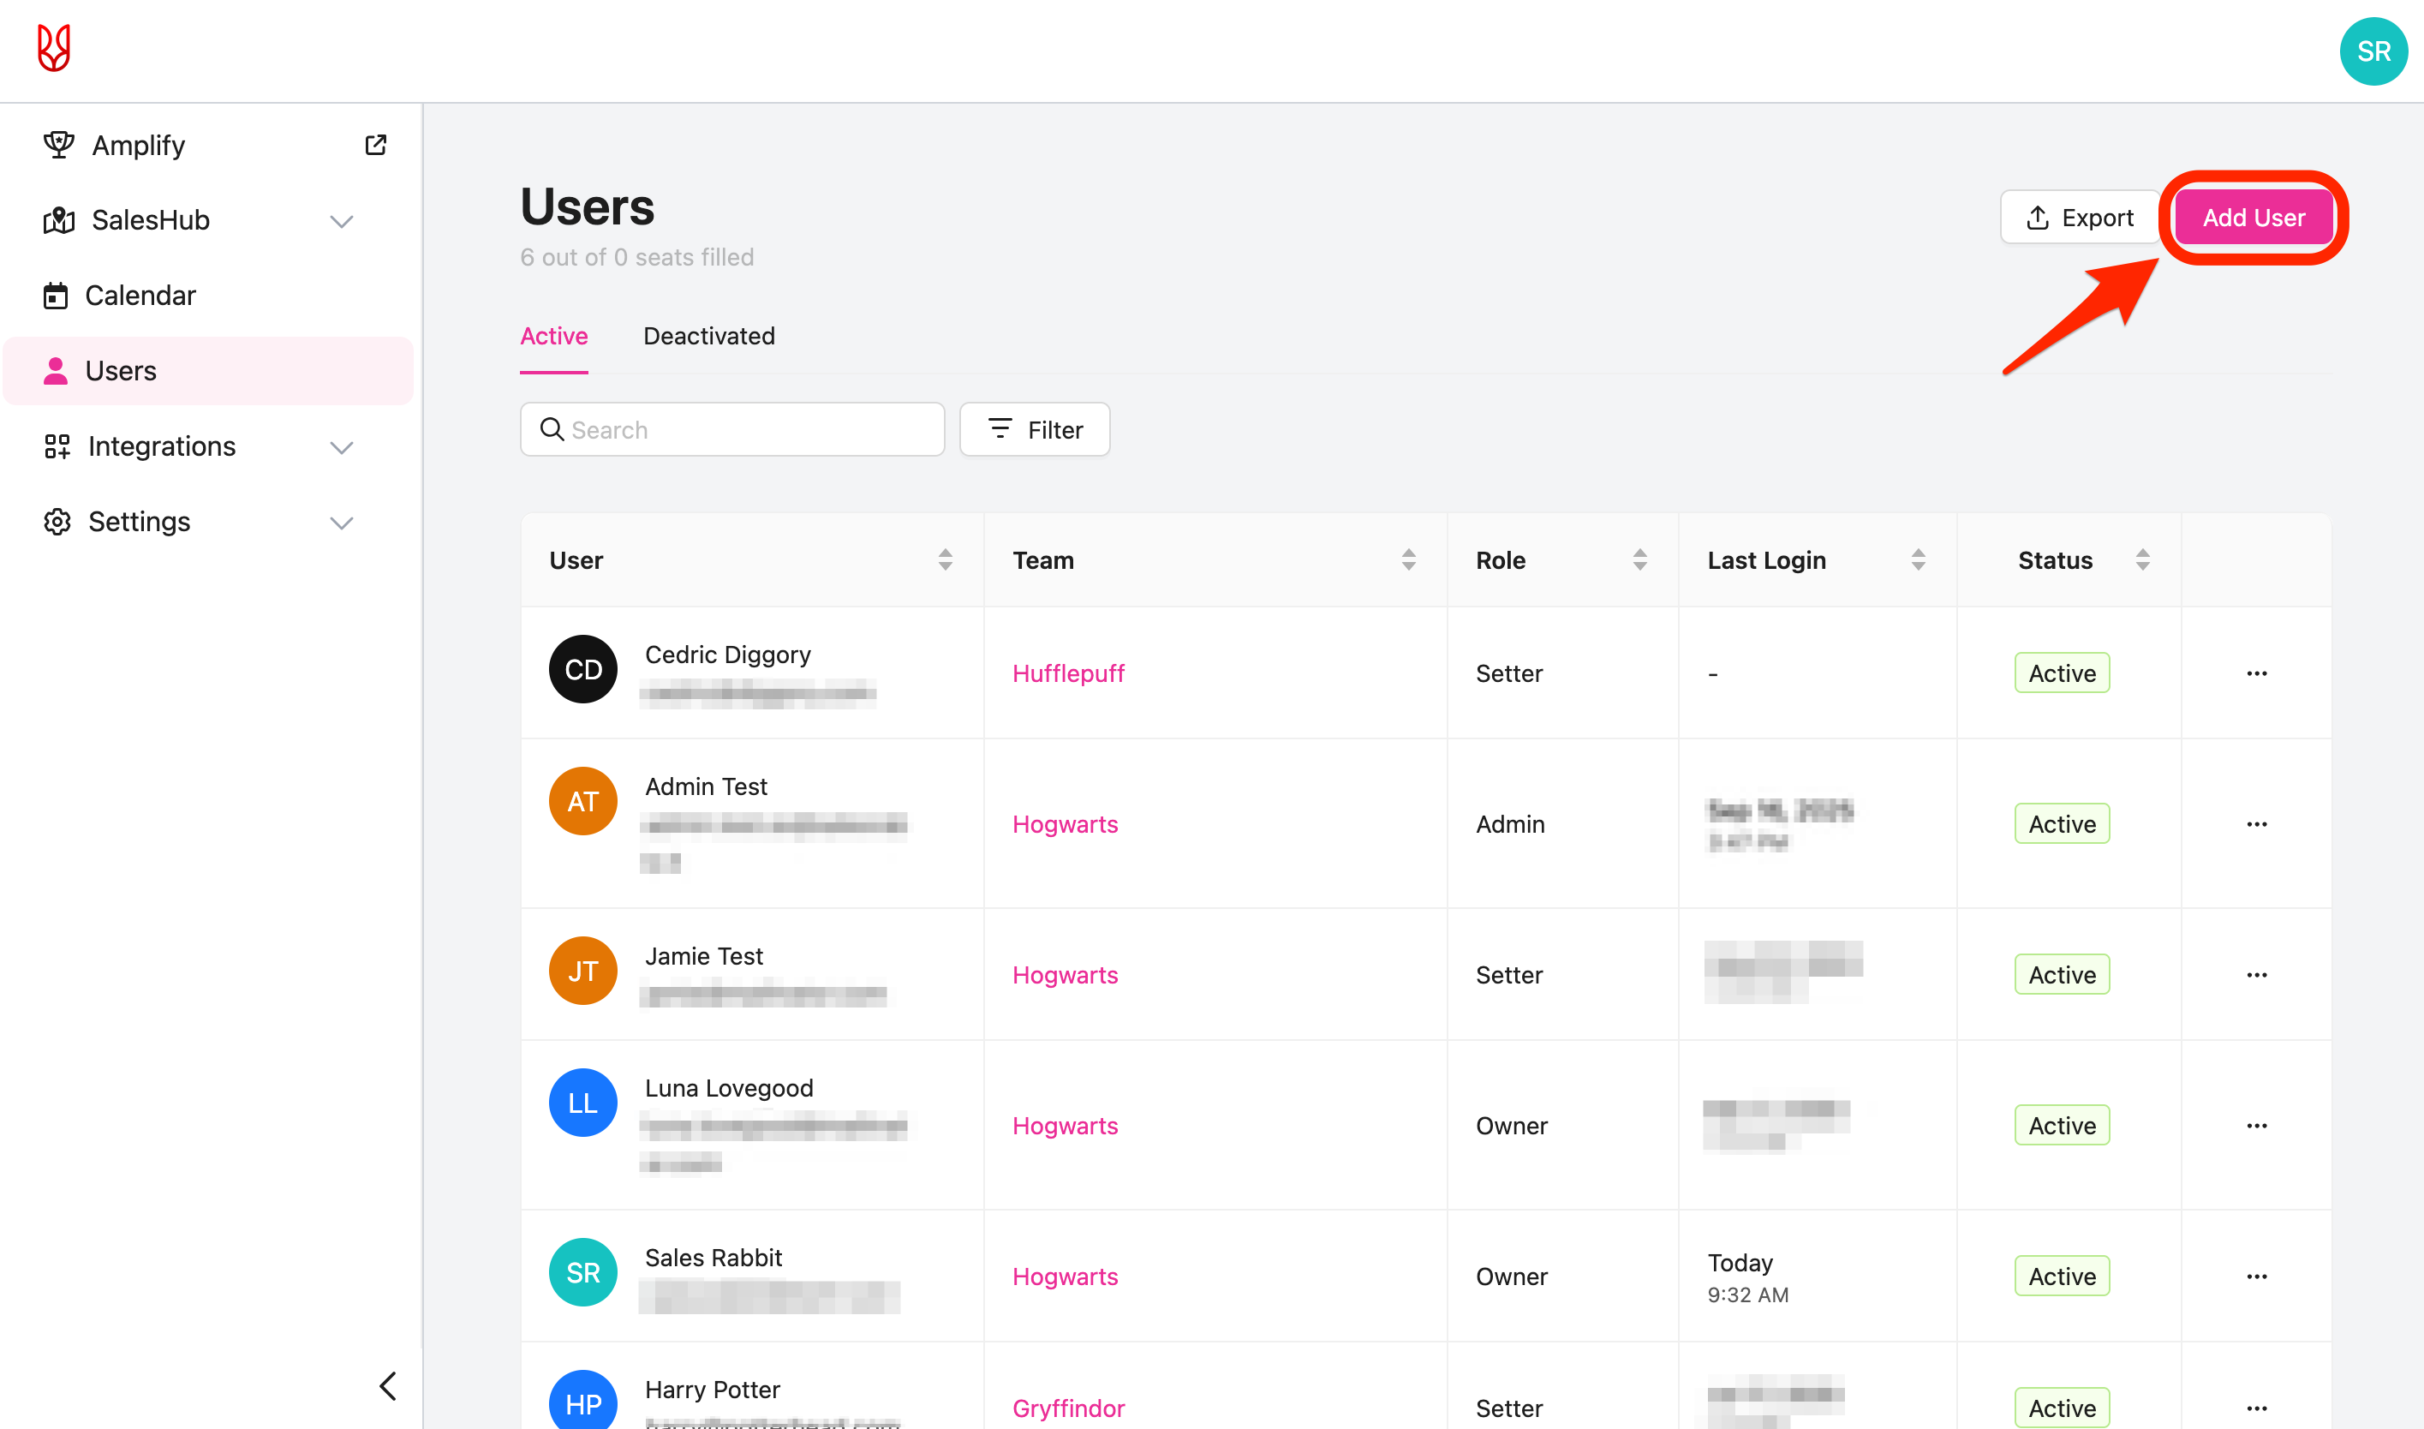The image size is (2424, 1429).
Task: Open the Filter options
Action: tap(1035, 429)
